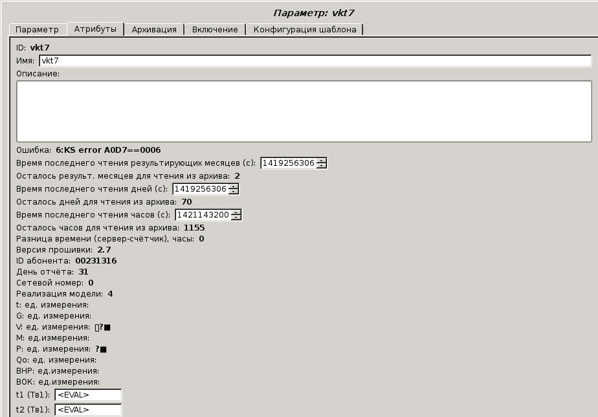Select the Атрибуты tab
The image size is (598, 417).
[x=95, y=29]
